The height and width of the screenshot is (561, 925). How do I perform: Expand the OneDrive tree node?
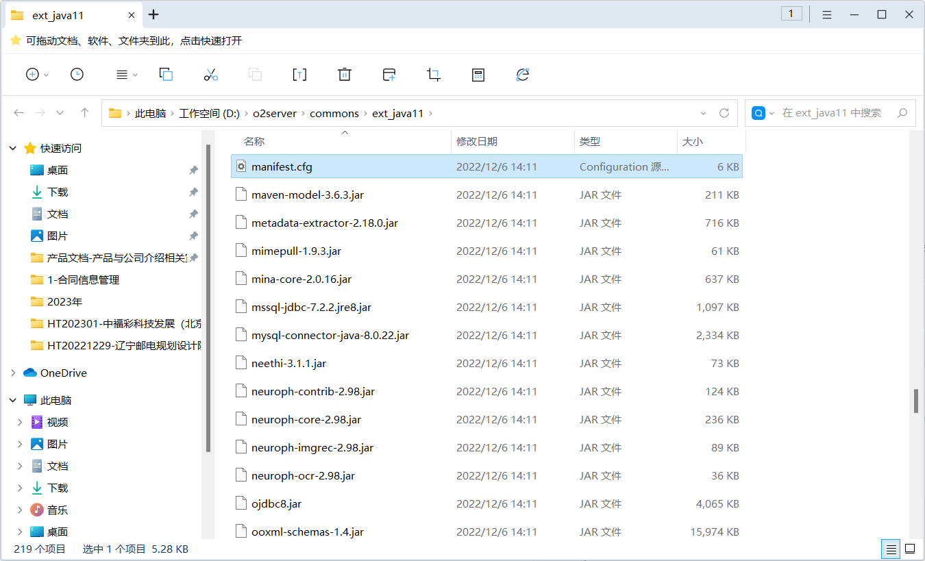tap(13, 373)
